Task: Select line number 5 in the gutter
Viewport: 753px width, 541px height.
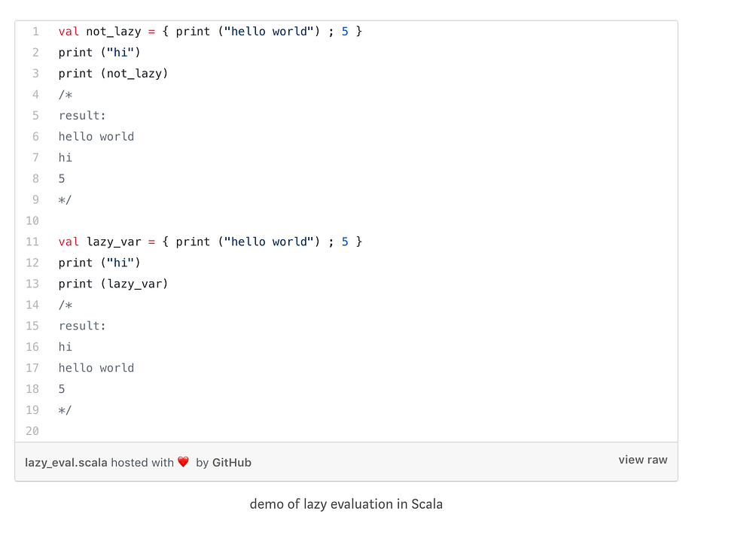Action: [x=35, y=115]
